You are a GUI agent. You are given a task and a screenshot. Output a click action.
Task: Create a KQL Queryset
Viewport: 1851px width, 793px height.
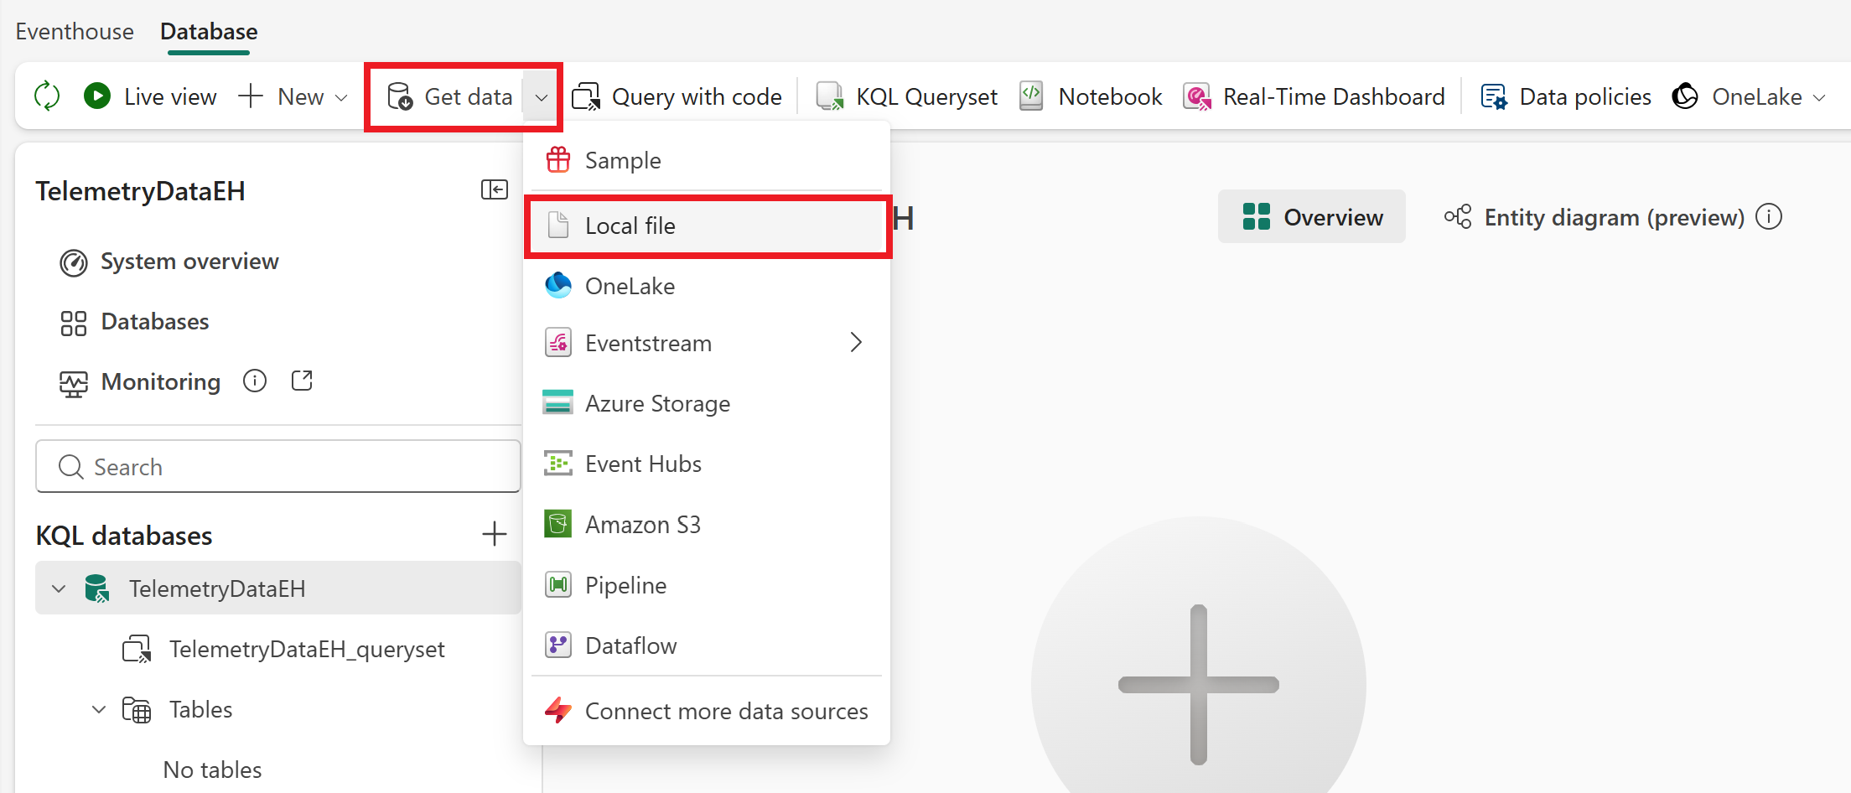click(x=906, y=96)
